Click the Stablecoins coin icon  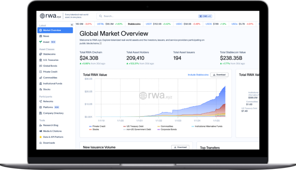(40, 54)
